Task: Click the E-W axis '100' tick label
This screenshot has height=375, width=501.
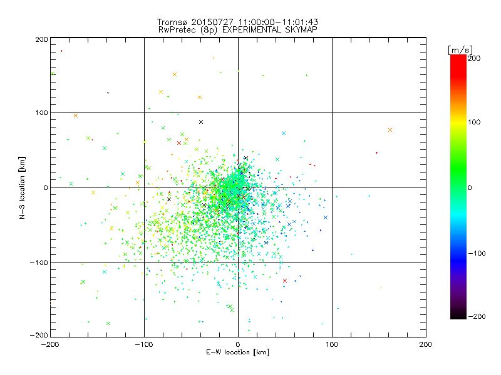Action: pyautogui.click(x=332, y=344)
